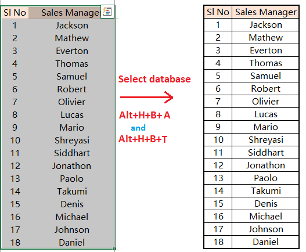
Task: Click Olivier in the left table
Action: pos(72,102)
